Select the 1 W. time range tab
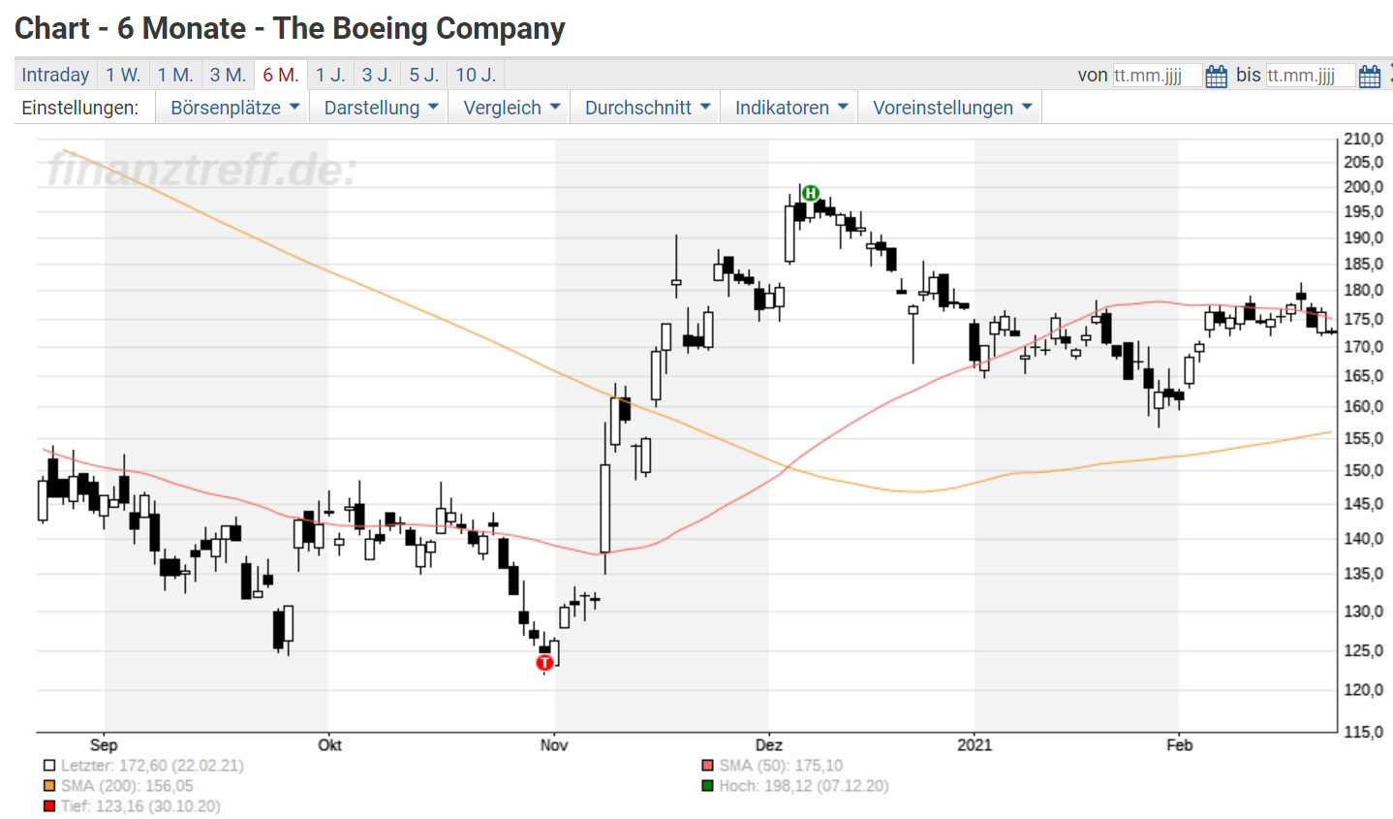This screenshot has width=1393, height=819. [x=123, y=75]
